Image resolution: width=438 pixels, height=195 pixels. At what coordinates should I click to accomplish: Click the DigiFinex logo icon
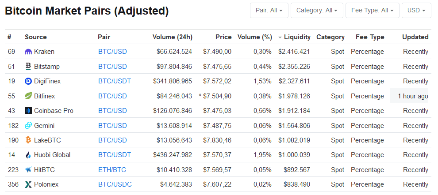click(x=28, y=81)
